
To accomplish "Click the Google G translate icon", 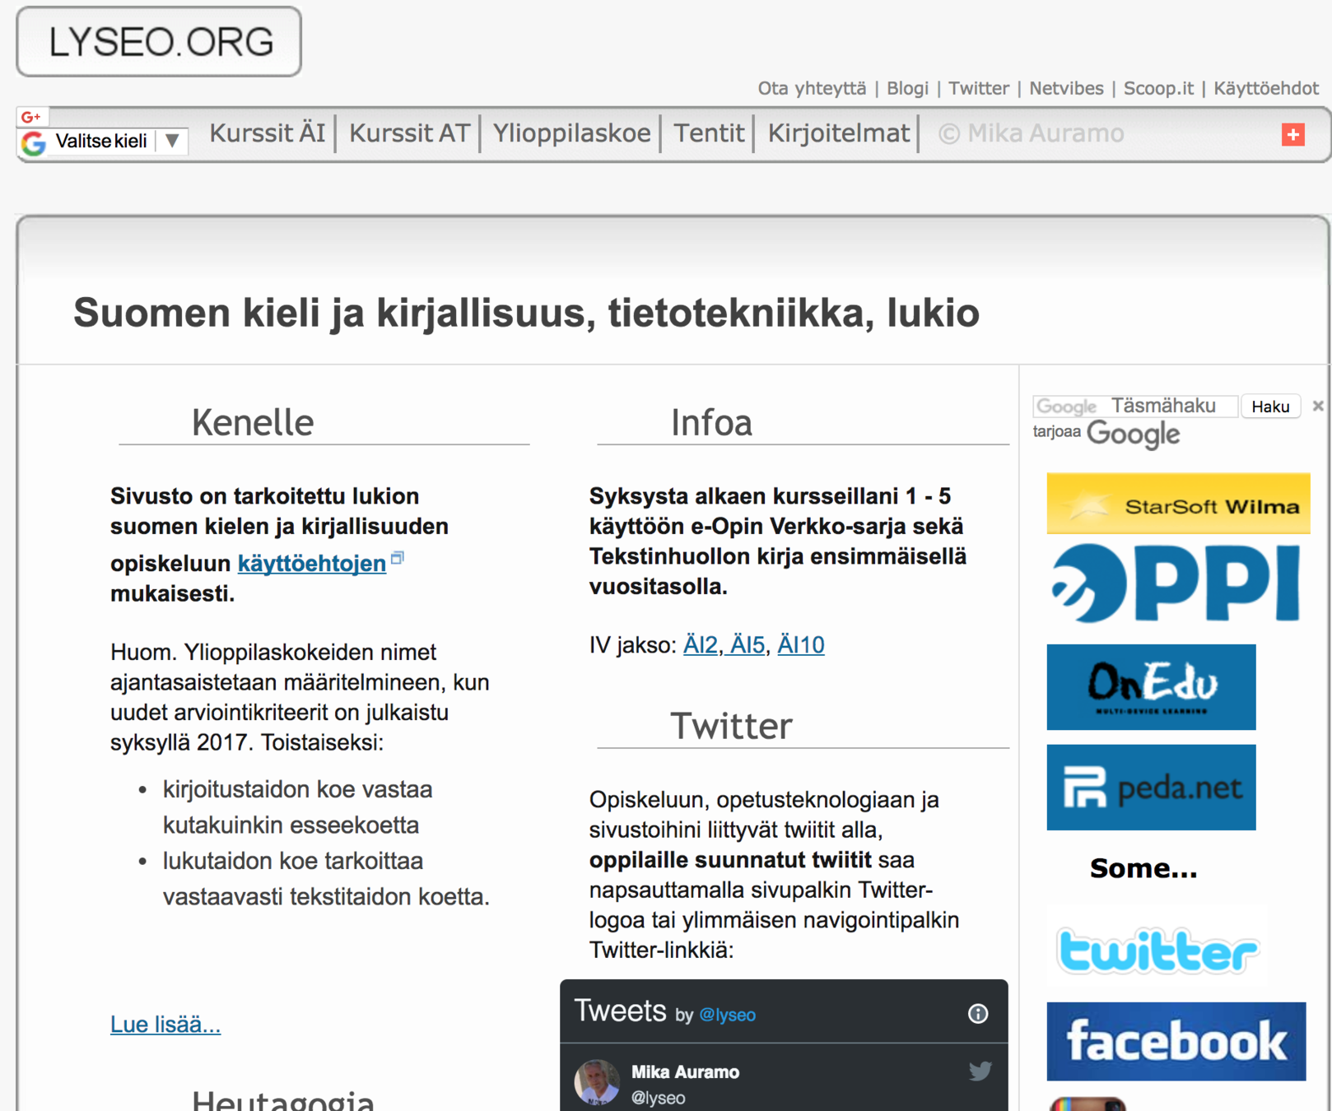I will click(x=34, y=142).
